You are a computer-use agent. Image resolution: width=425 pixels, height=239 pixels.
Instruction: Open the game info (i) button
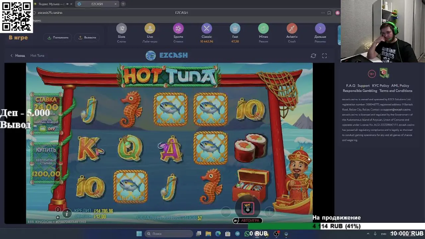pos(67,213)
